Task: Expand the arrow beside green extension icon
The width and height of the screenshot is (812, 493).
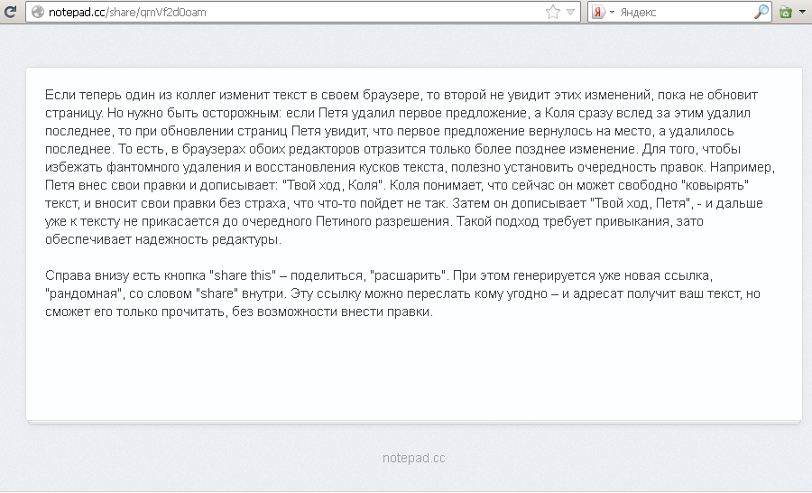Action: click(x=803, y=12)
